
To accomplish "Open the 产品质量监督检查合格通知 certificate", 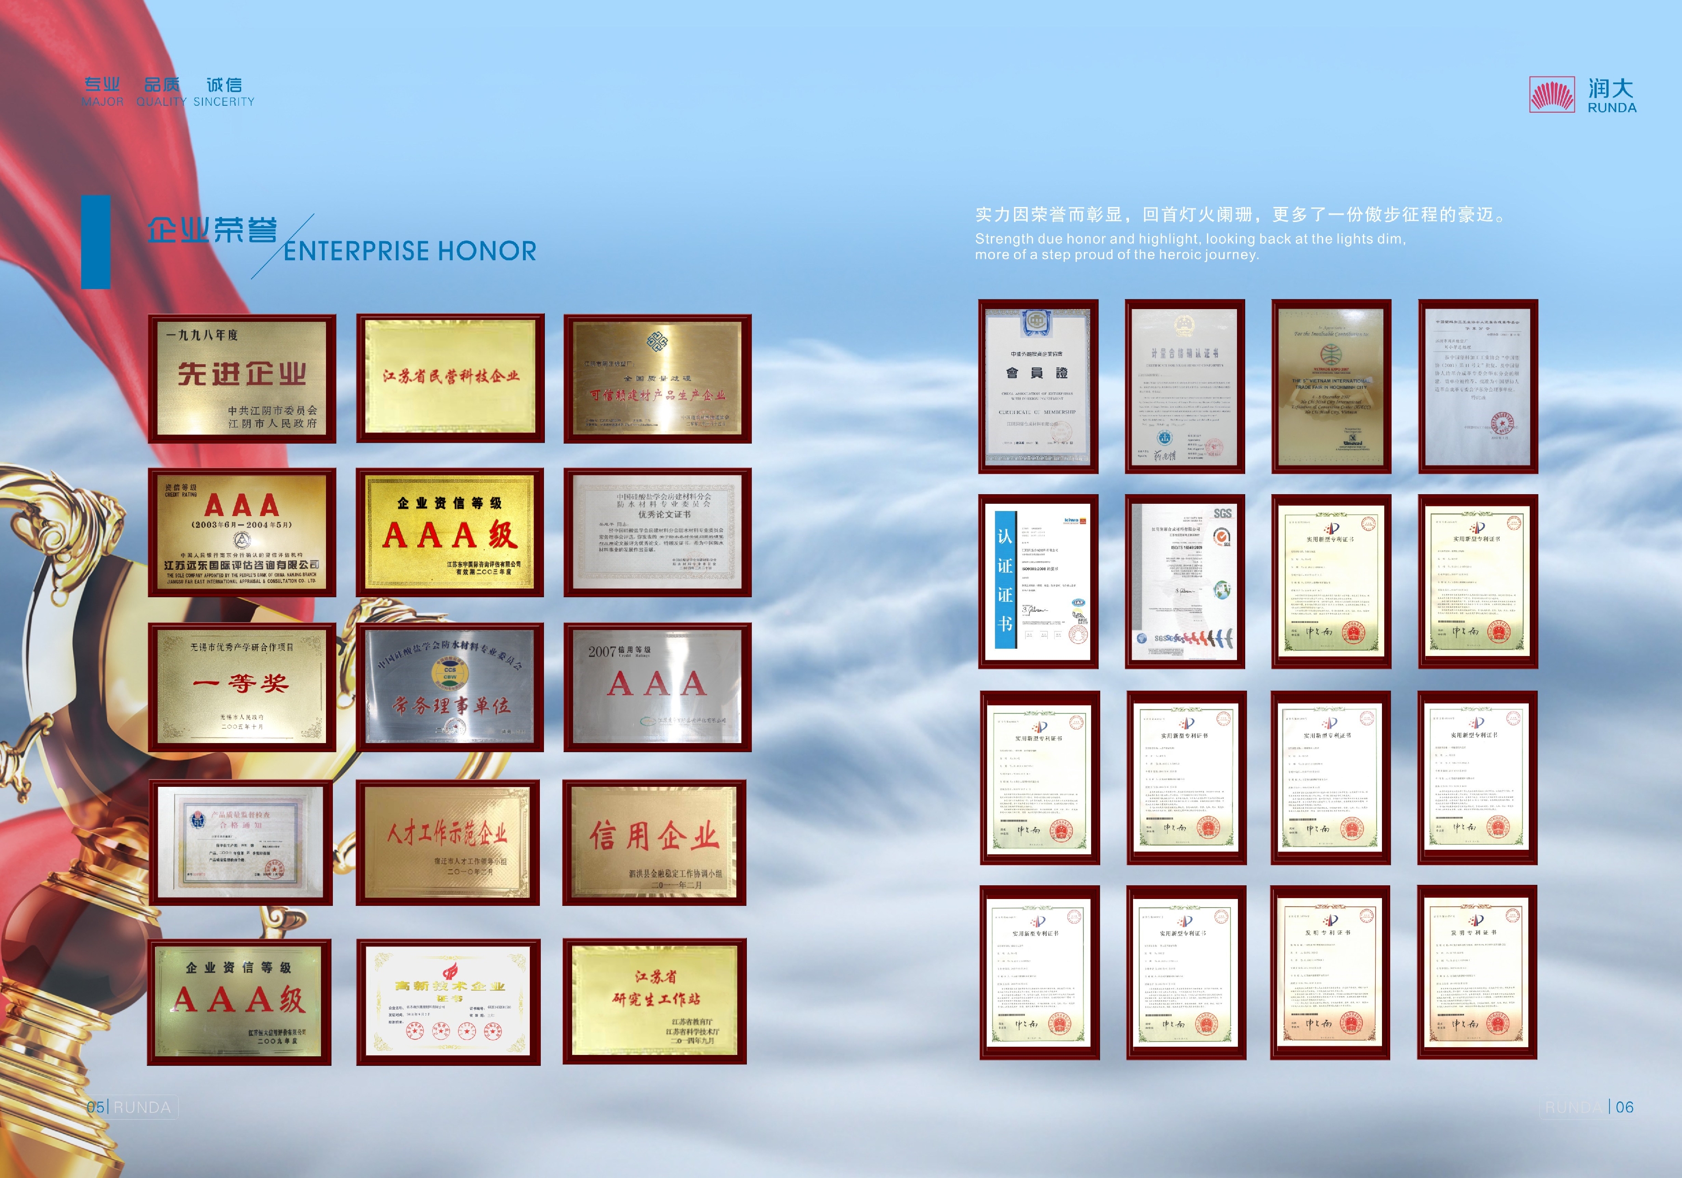I will click(x=241, y=842).
